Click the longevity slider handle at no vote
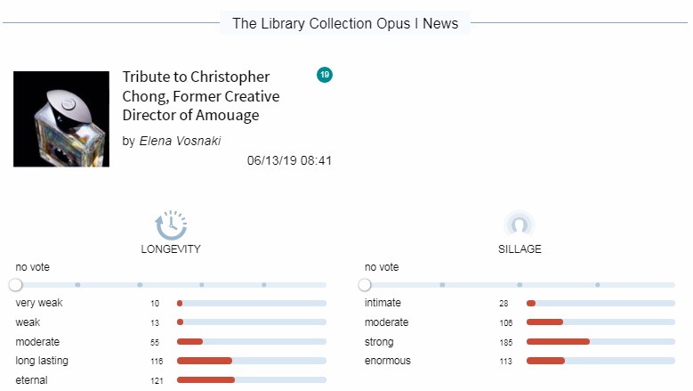The image size is (693, 391). [x=15, y=285]
